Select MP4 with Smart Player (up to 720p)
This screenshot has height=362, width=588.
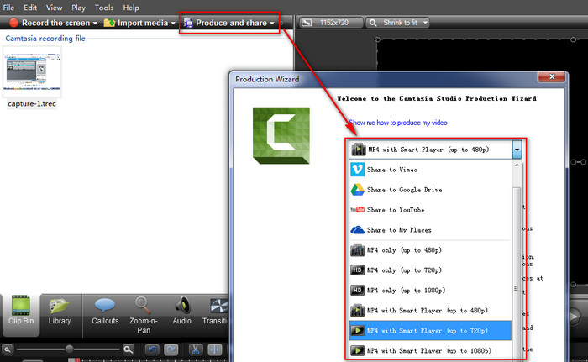(430, 330)
